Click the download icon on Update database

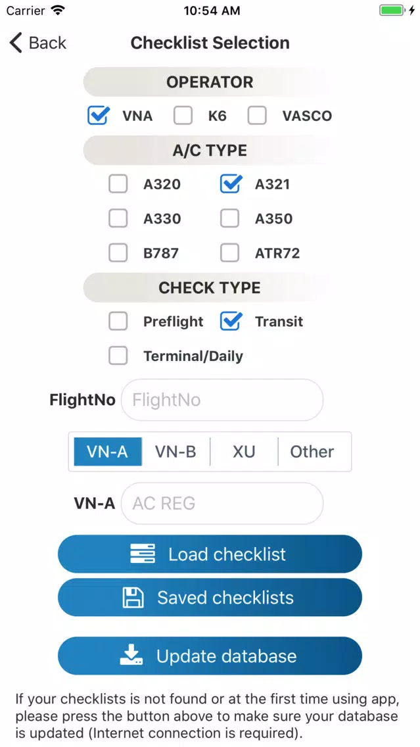(x=131, y=656)
